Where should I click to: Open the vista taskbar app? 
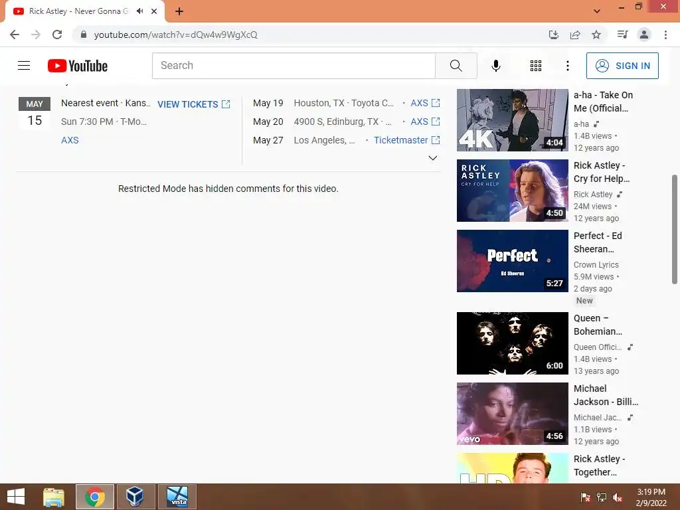(x=177, y=497)
